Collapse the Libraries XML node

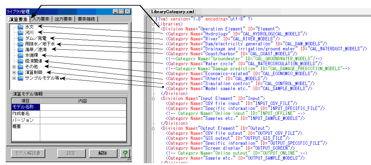153,24
